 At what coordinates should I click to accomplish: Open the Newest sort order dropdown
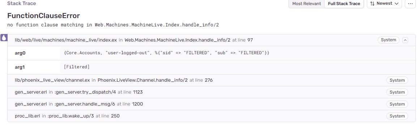pyautogui.click(x=385, y=4)
